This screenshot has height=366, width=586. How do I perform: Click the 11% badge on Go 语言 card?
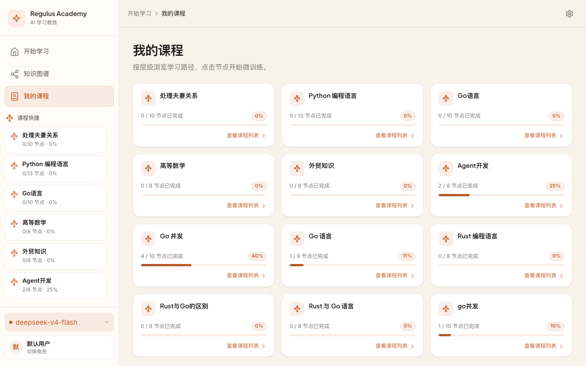pyautogui.click(x=407, y=256)
